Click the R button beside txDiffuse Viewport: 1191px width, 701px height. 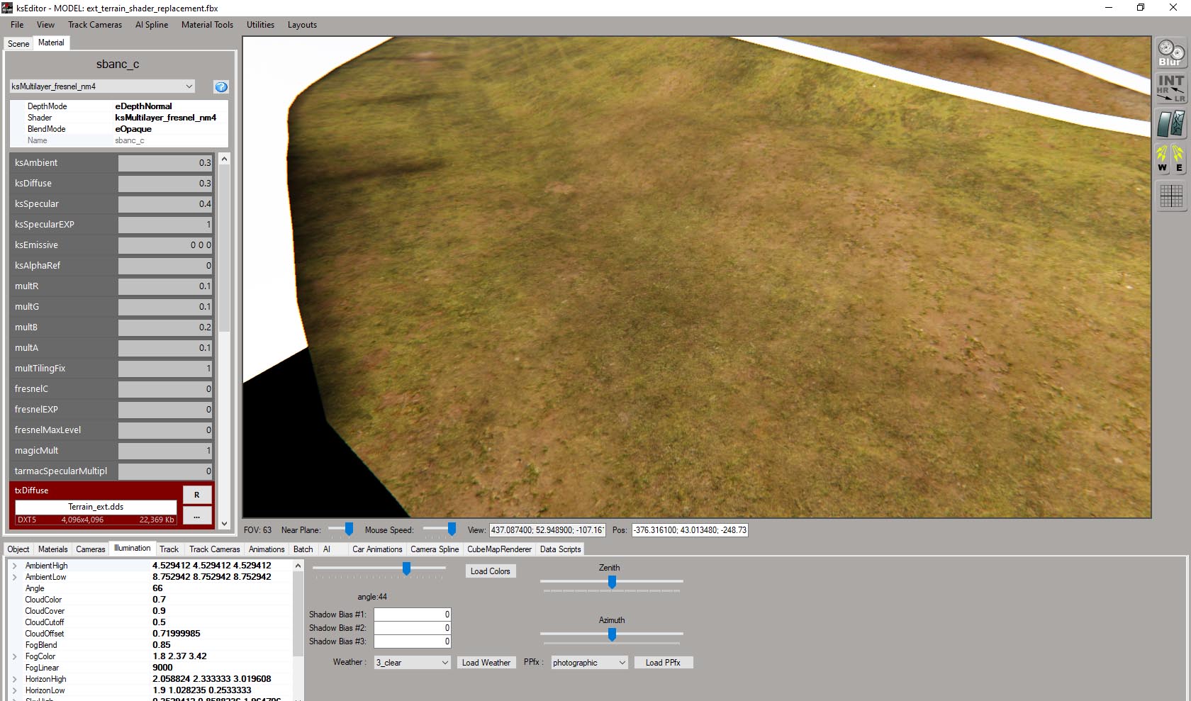pyautogui.click(x=197, y=495)
